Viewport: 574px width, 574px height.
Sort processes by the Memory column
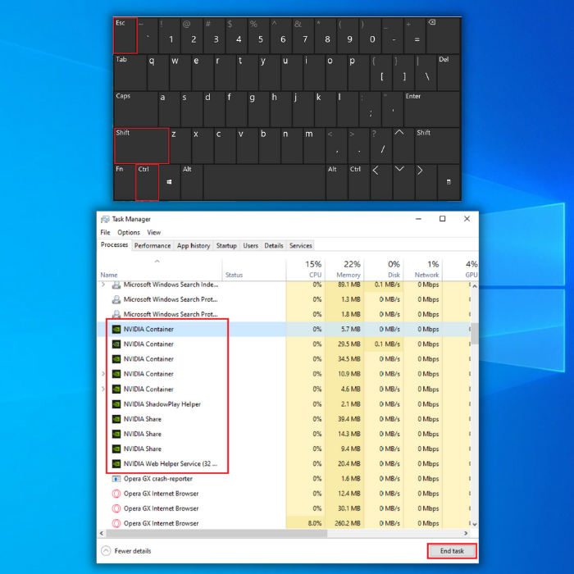344,270
